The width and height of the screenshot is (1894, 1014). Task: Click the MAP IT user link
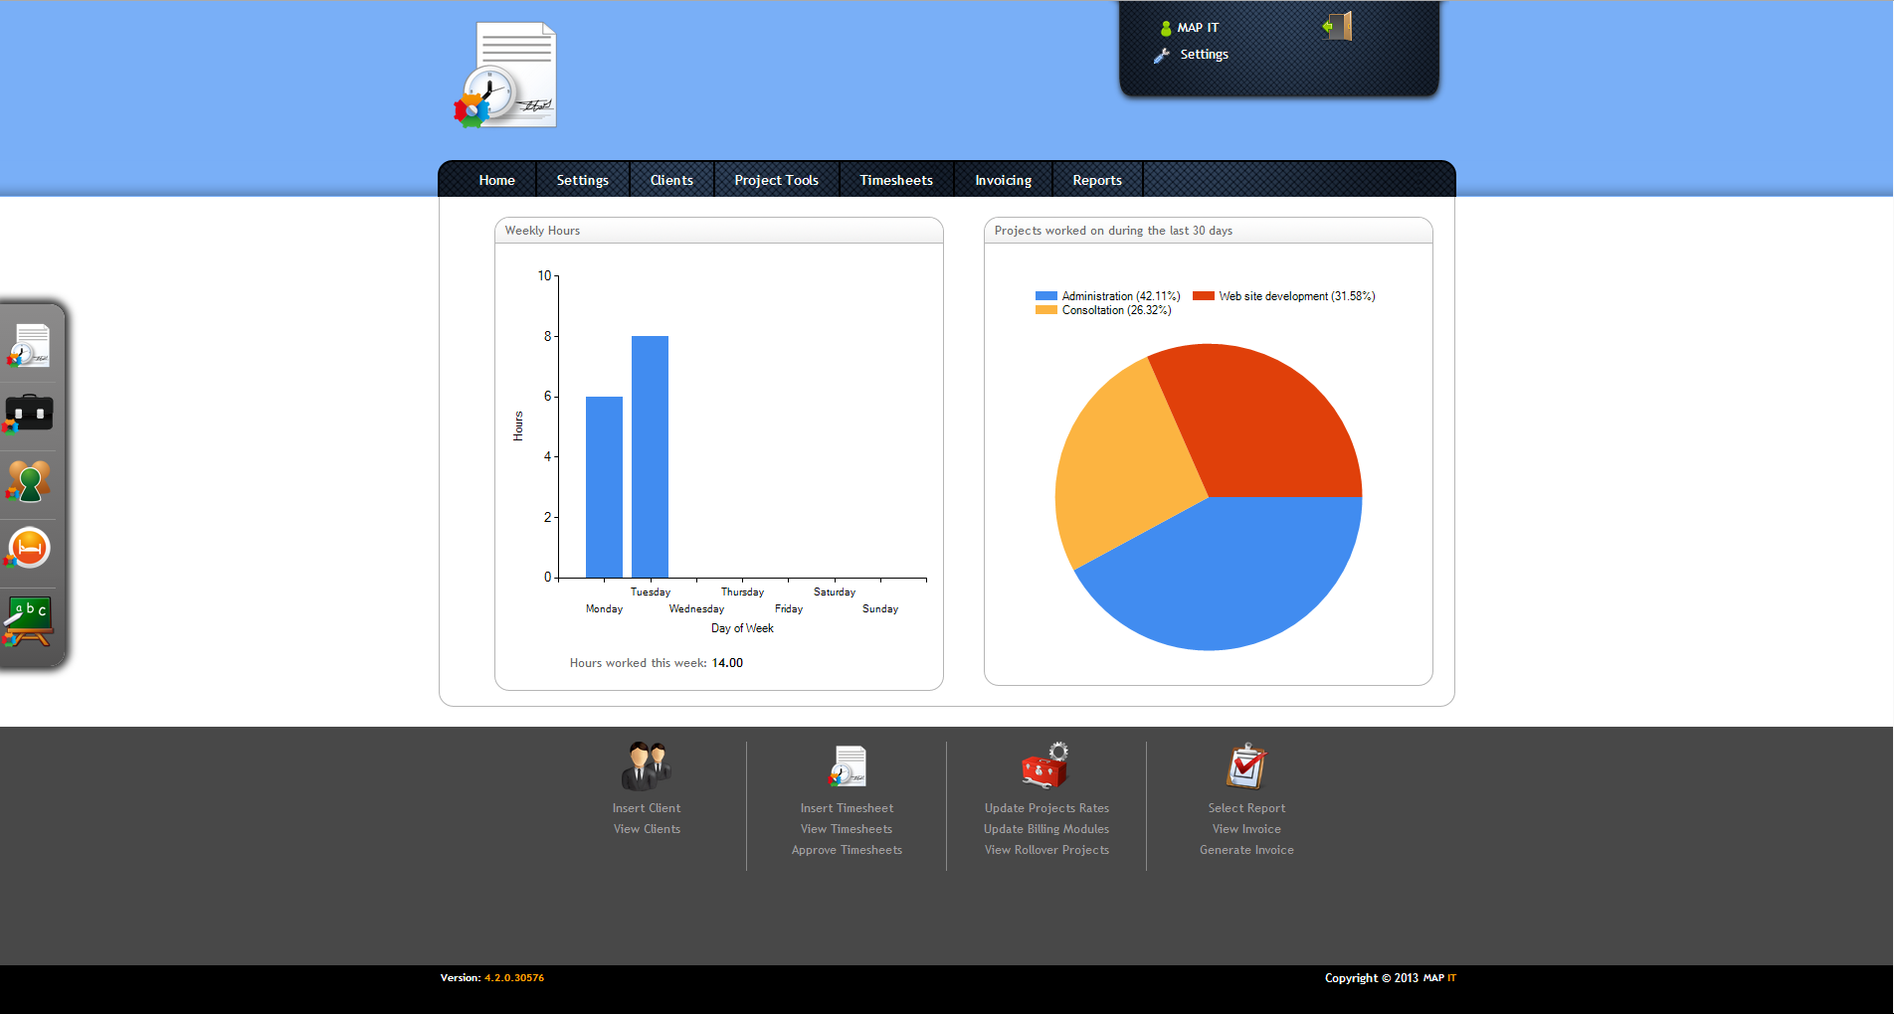click(1198, 28)
